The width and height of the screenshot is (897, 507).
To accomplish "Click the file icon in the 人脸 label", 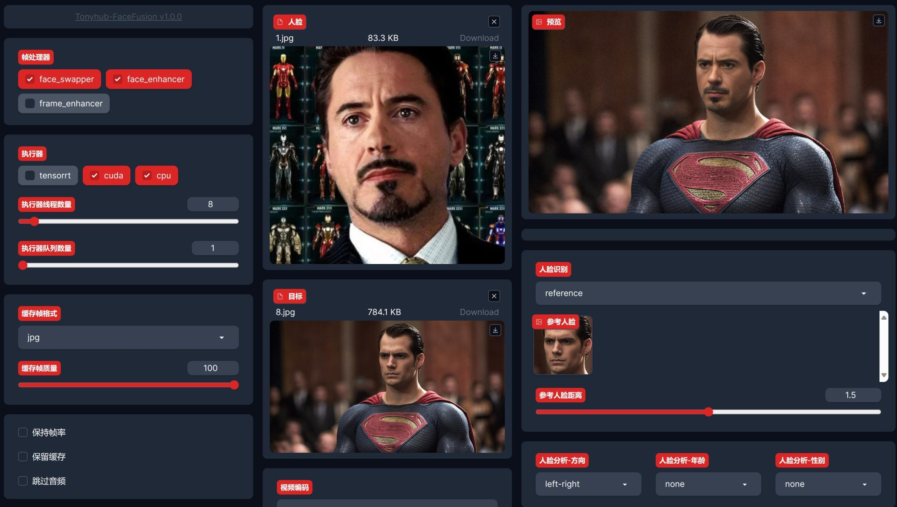I will pos(280,22).
